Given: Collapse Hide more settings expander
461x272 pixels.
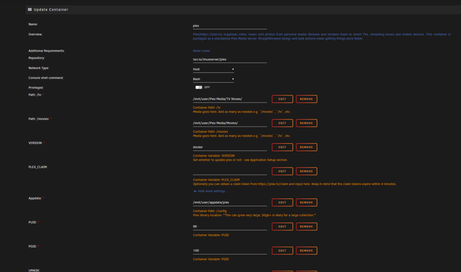Looking at the screenshot, I should [211, 191].
